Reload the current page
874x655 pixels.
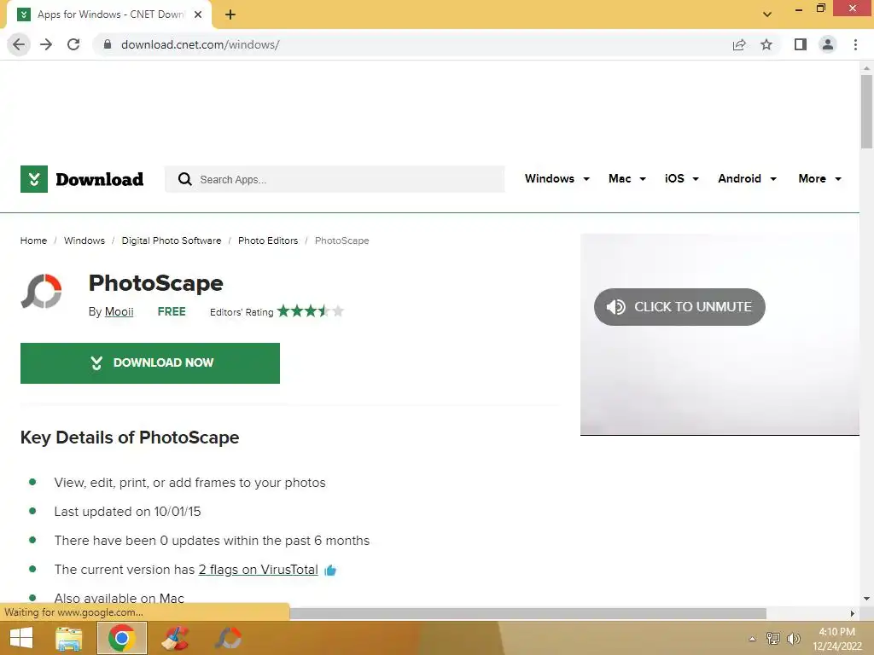tap(73, 44)
